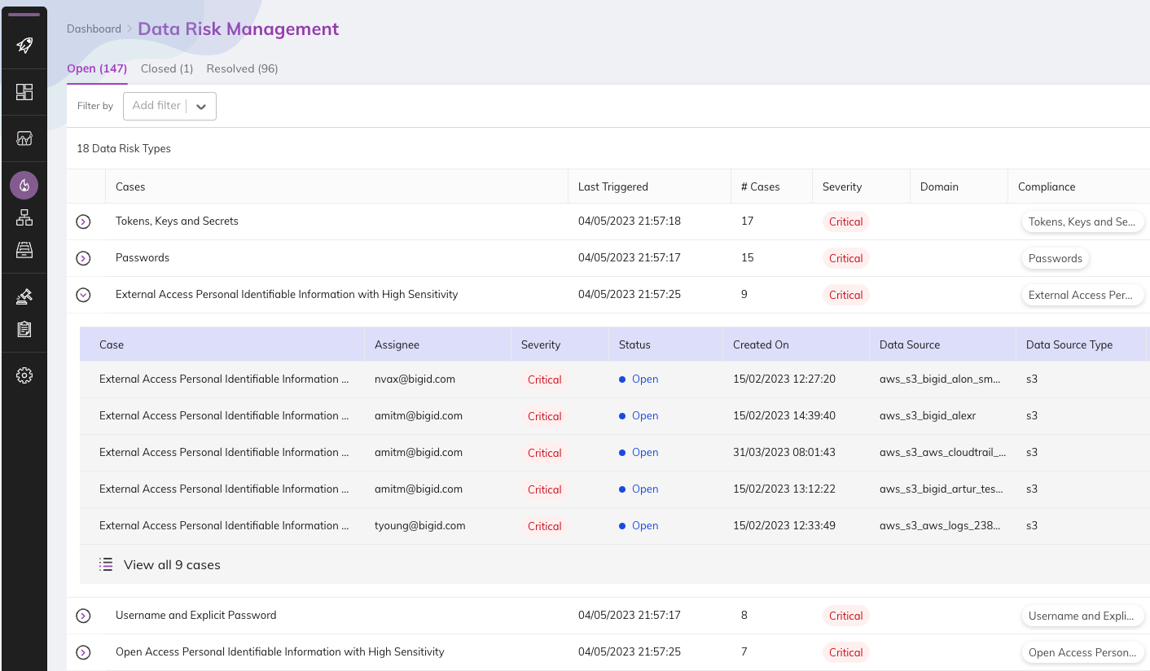Collapse the External Access Personal Identifiable Information row
Screen dimensions: 1150x671
[x=83, y=295]
